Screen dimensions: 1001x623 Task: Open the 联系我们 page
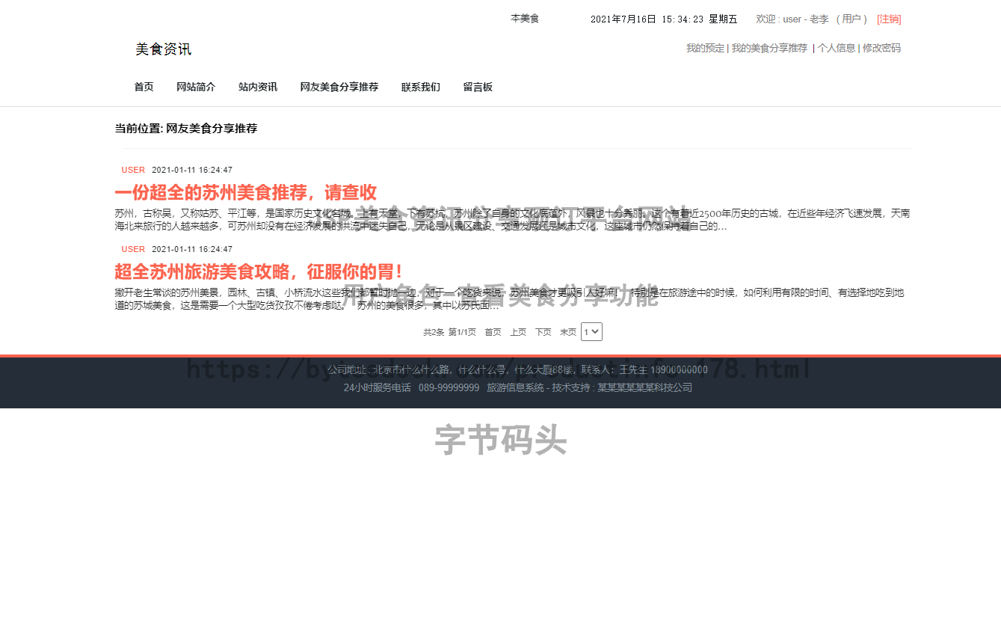pos(420,87)
